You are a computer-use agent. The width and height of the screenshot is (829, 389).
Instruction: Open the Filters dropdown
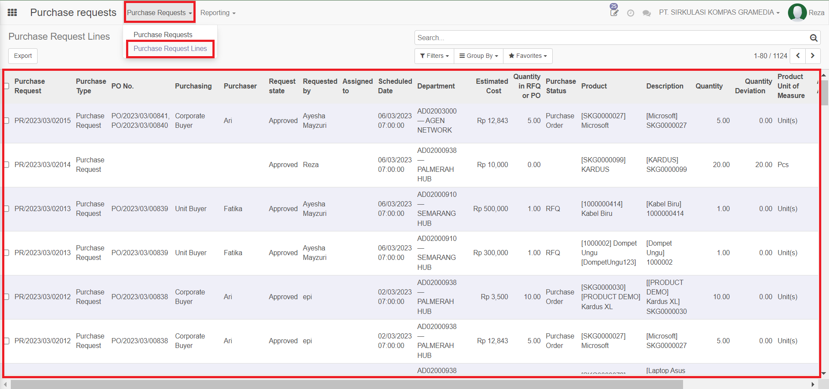point(434,56)
